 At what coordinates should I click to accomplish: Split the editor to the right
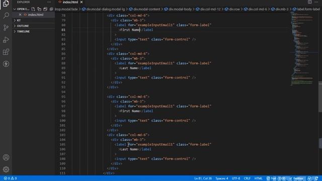click(310, 2)
